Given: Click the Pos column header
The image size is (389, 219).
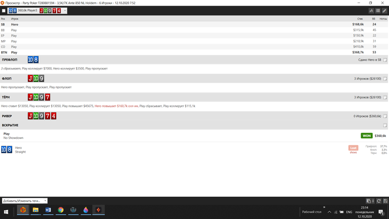Looking at the screenshot, I should click(x=3, y=19).
